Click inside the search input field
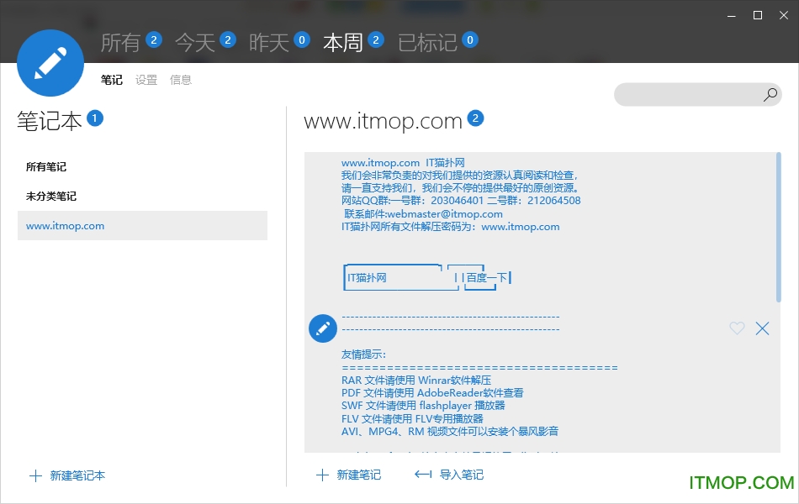799x504 pixels. pos(685,95)
